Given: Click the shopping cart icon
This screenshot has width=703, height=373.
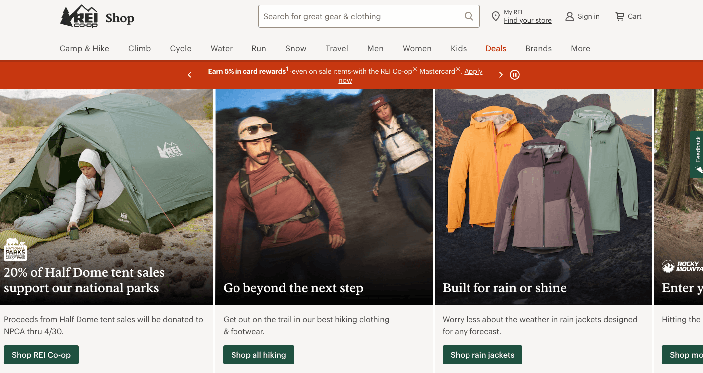Looking at the screenshot, I should click(x=620, y=16).
